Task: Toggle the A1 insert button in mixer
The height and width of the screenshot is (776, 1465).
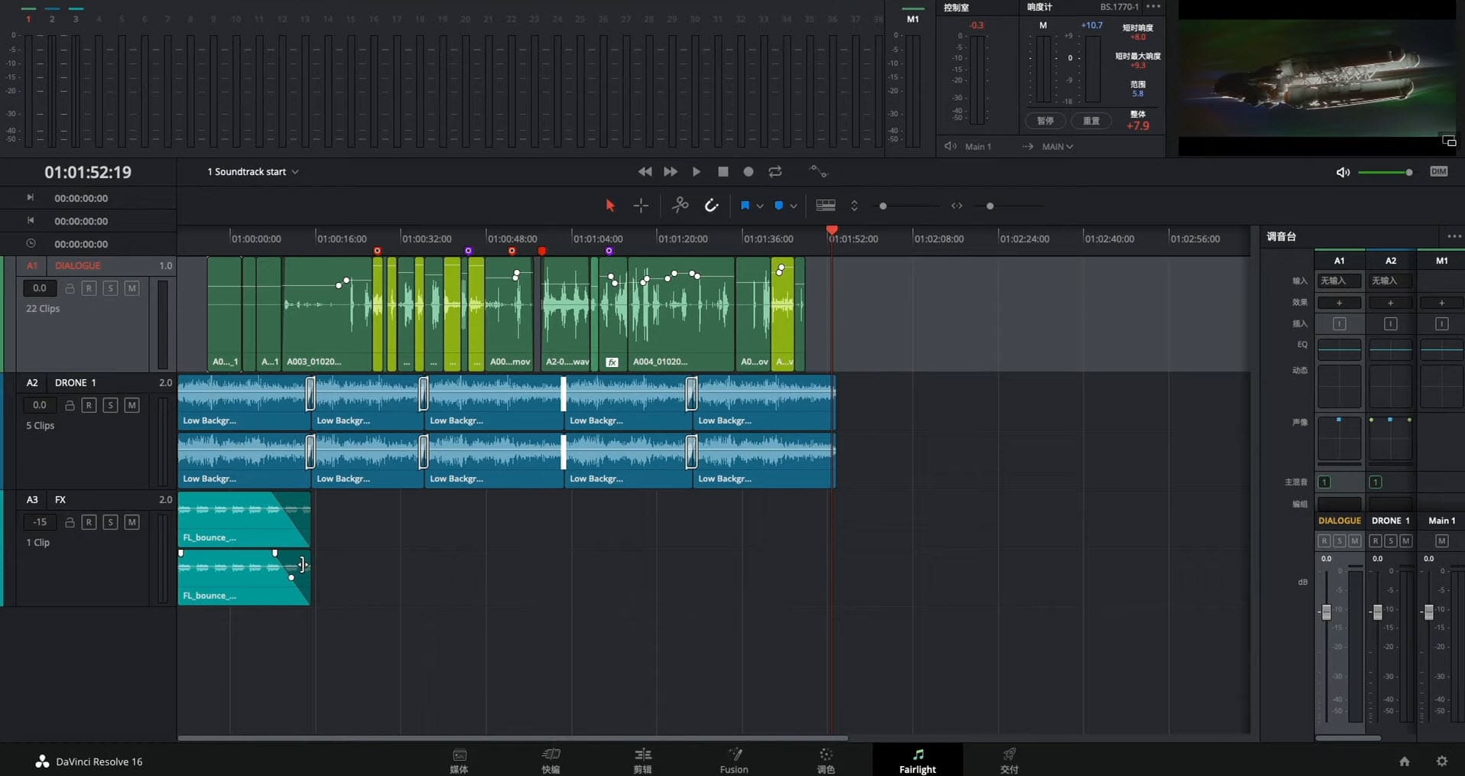Action: pos(1339,324)
